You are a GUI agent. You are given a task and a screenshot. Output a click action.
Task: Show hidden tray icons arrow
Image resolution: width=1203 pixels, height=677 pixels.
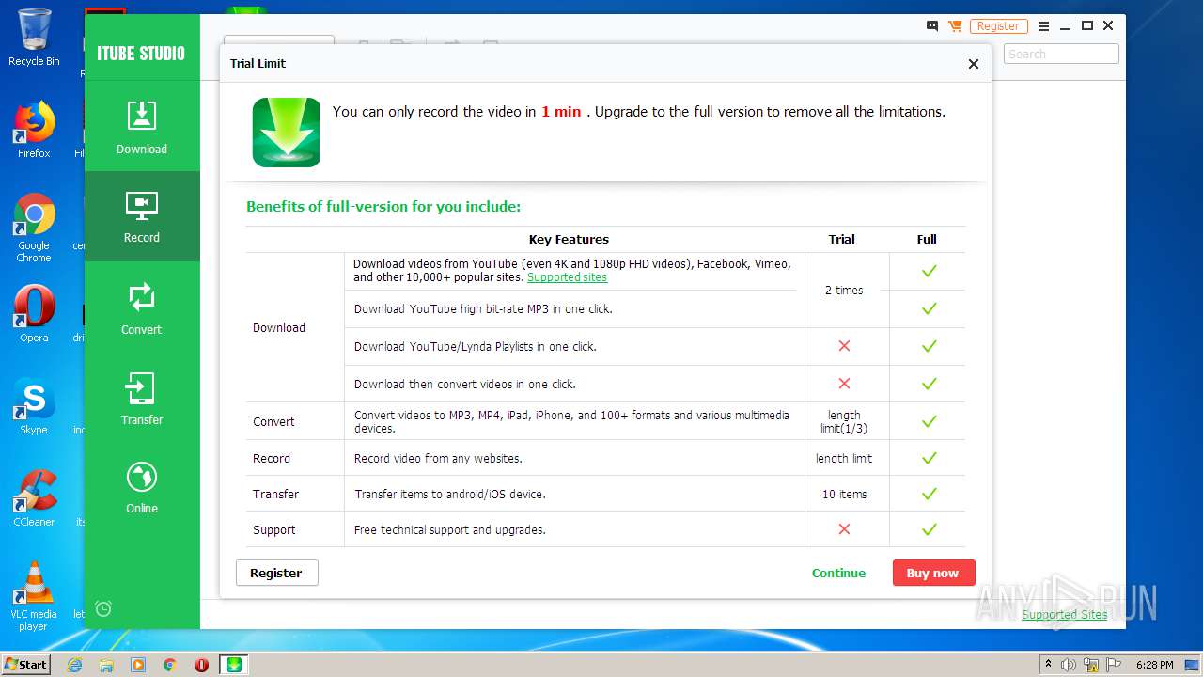click(1048, 665)
